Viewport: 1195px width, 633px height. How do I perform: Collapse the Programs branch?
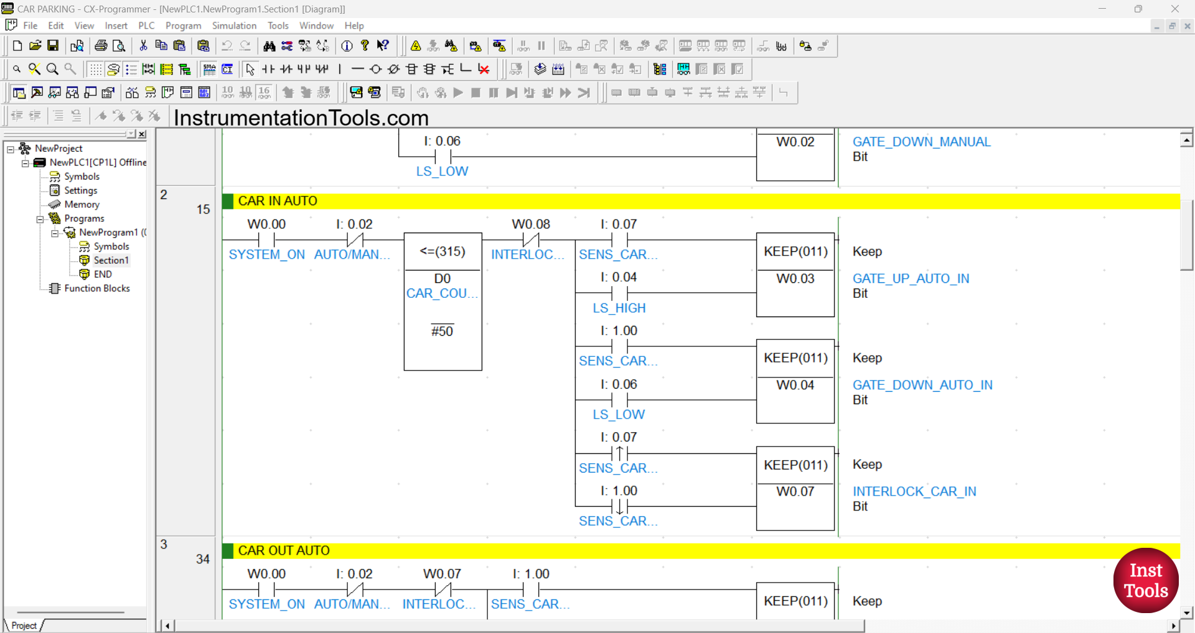point(41,218)
